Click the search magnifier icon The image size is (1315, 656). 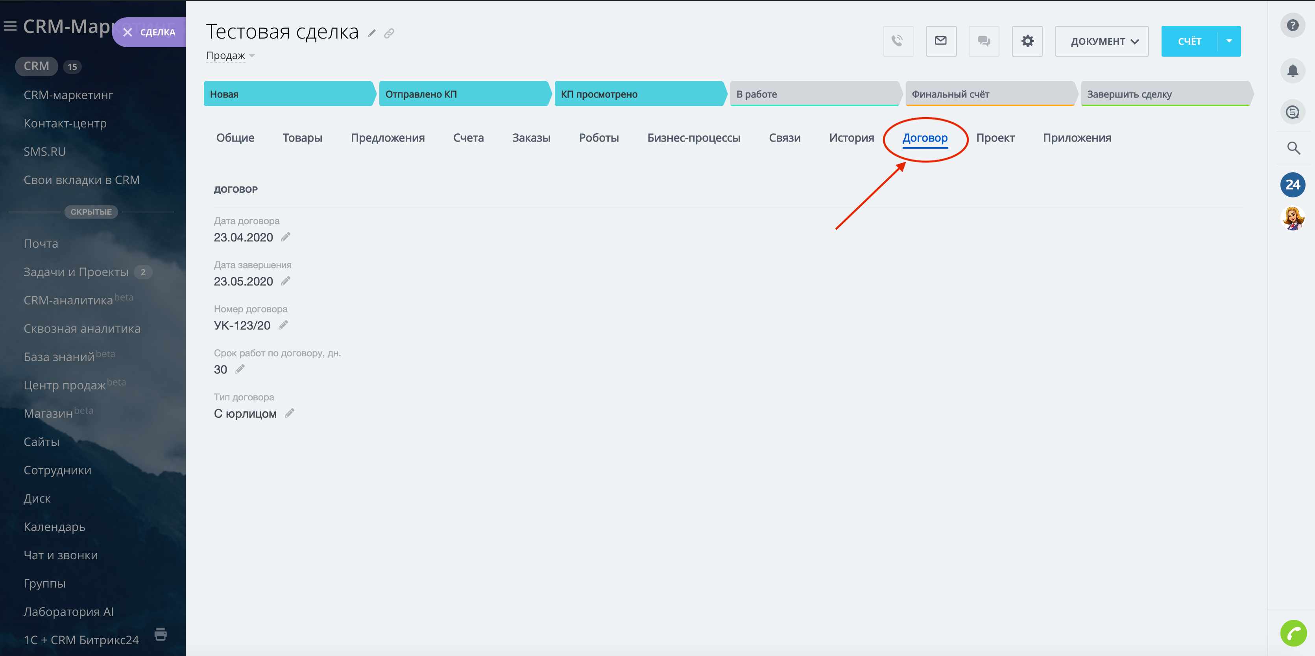click(1293, 148)
